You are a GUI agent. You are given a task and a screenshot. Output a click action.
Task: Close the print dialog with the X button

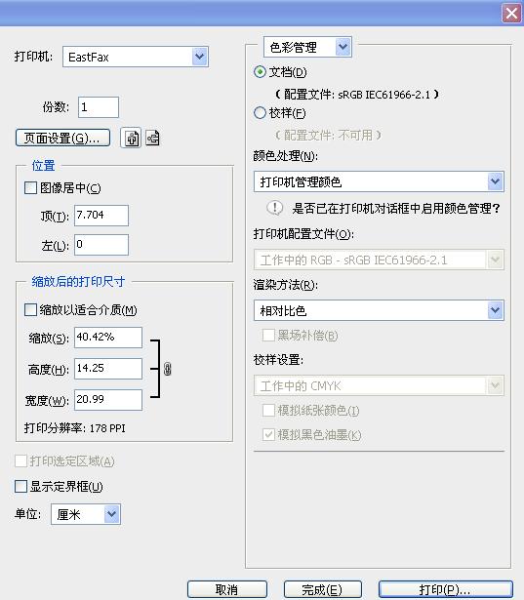point(511,14)
